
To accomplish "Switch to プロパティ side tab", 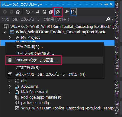I will click(x=117, y=108).
